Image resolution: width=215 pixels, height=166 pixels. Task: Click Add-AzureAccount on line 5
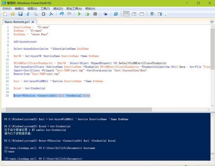point(25,42)
